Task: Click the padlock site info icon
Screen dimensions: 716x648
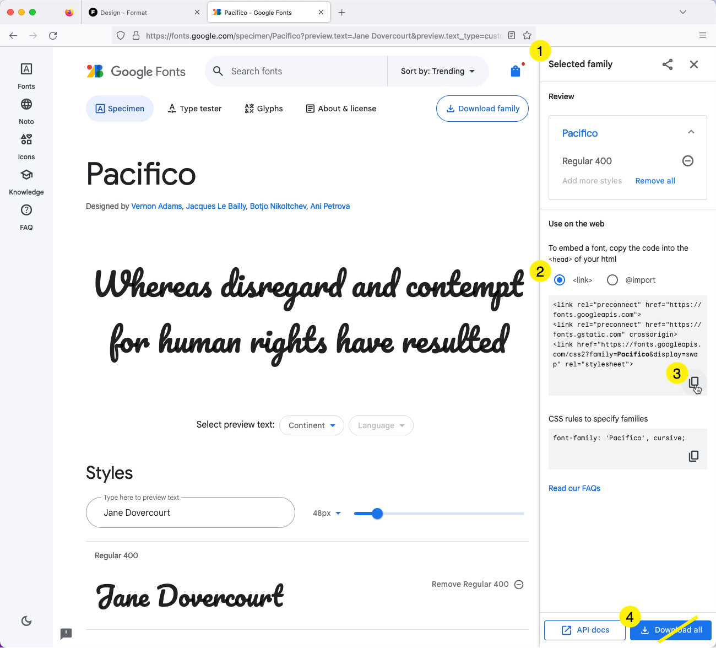Action: coord(136,35)
